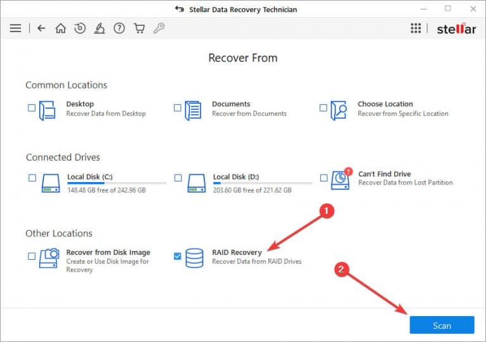Click the Local Disk (D:) name
The width and height of the screenshot is (486, 342).
[236, 177]
